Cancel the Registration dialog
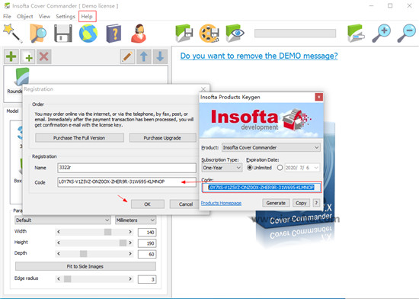This screenshot has height=299, width=419. click(x=184, y=204)
